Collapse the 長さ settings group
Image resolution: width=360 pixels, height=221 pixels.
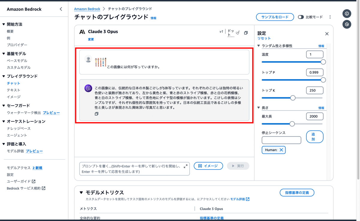tap(259, 108)
